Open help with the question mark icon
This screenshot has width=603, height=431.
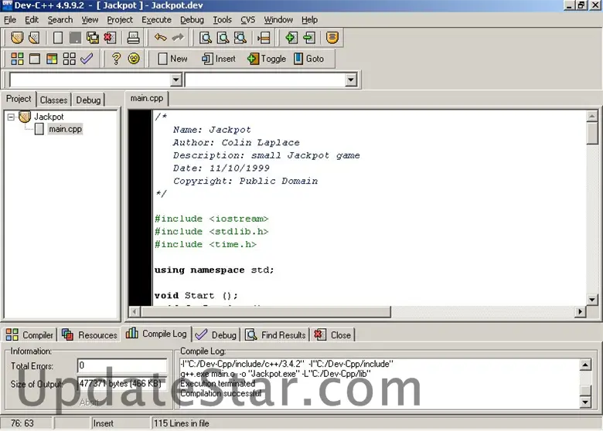(116, 59)
